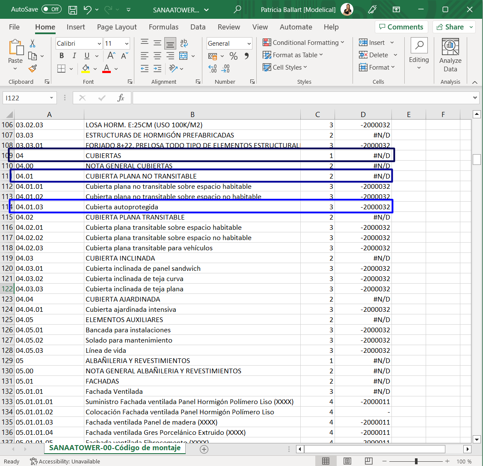The image size is (483, 466).
Task: Click the Align Left icon
Action: pos(145,56)
